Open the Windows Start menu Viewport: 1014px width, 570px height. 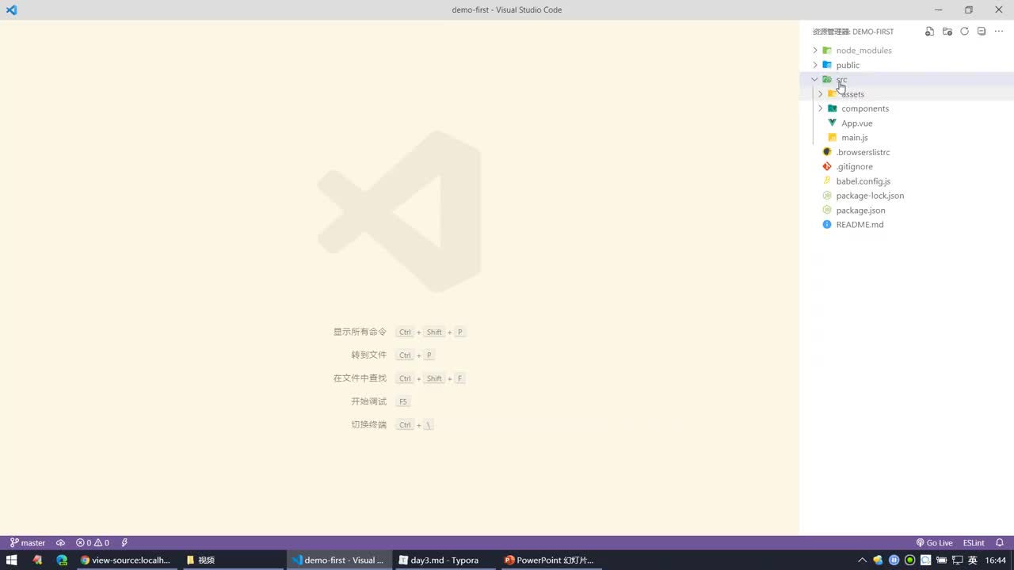(x=12, y=560)
